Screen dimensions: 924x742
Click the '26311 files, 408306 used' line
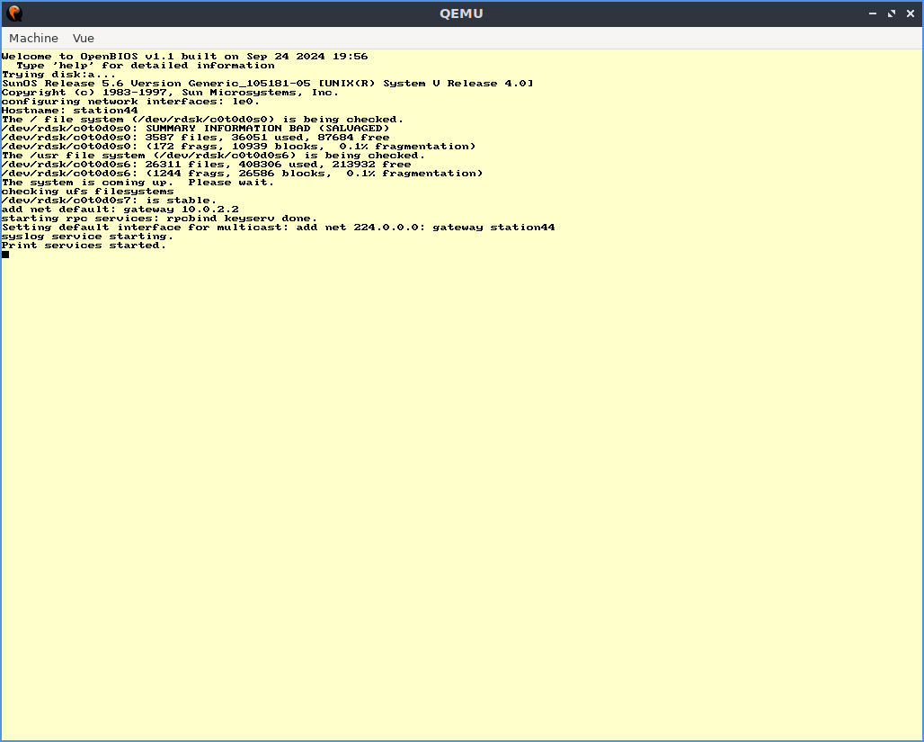tap(206, 165)
